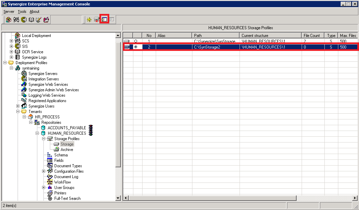The image size is (359, 210).
Task: Click the ACCOUNTS_PAYABLE traffic light icon
Action: click(91, 128)
